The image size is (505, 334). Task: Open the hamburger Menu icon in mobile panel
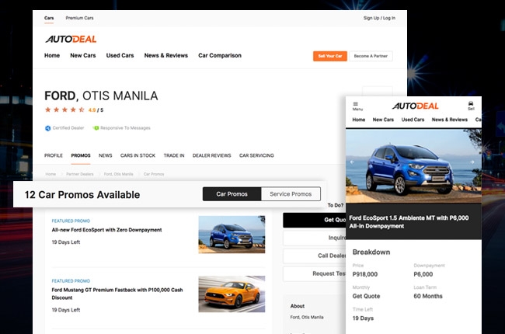357,106
